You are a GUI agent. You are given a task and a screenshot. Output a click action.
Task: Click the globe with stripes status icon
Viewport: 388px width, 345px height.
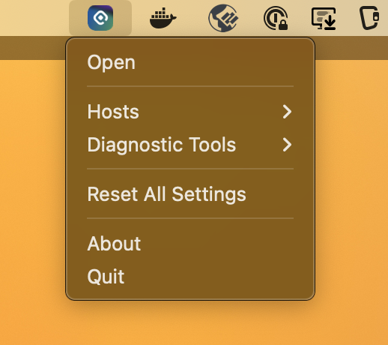point(223,18)
